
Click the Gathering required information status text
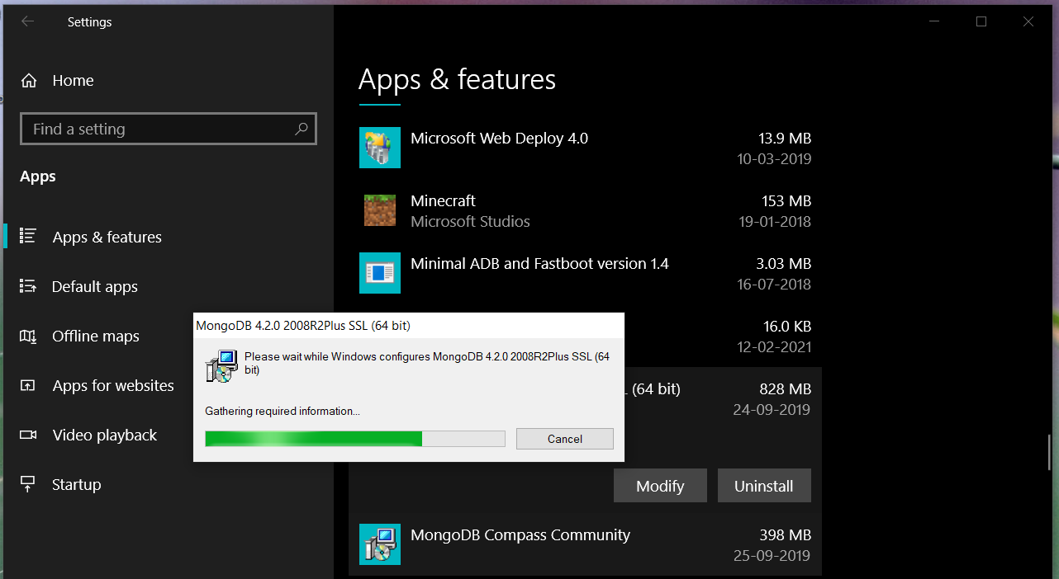click(x=283, y=411)
